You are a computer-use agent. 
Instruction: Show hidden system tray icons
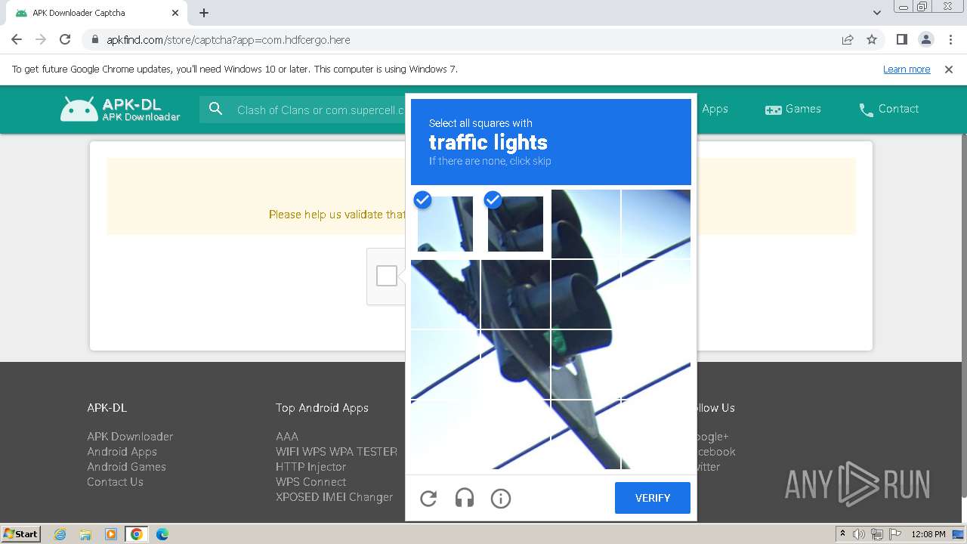842,534
